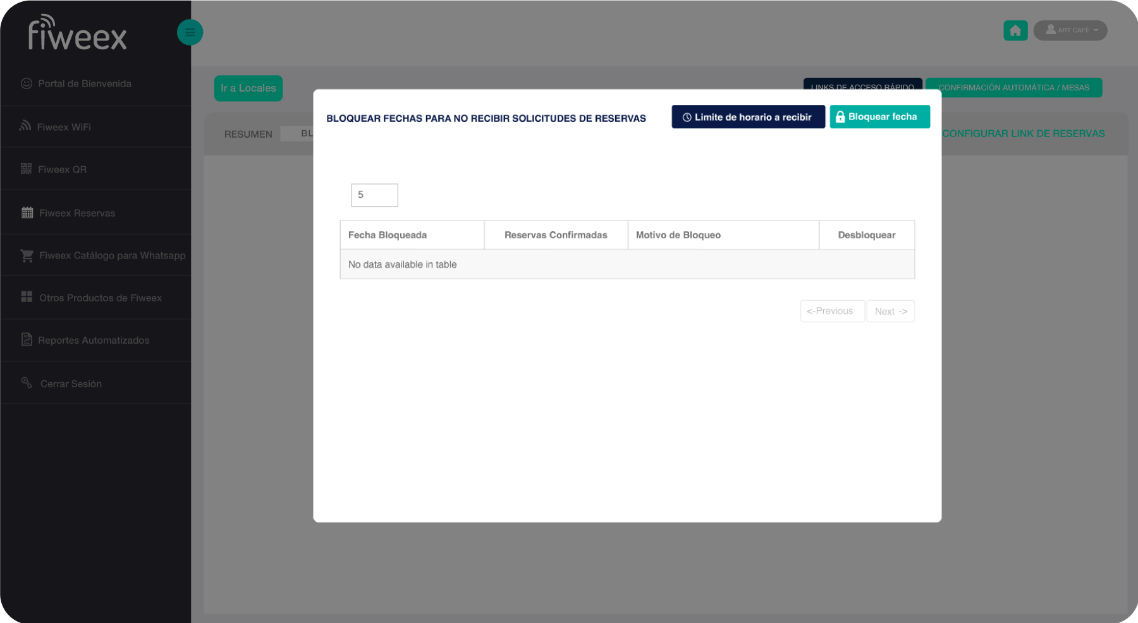Click the page length field showing 5
This screenshot has width=1138, height=623.
click(374, 195)
